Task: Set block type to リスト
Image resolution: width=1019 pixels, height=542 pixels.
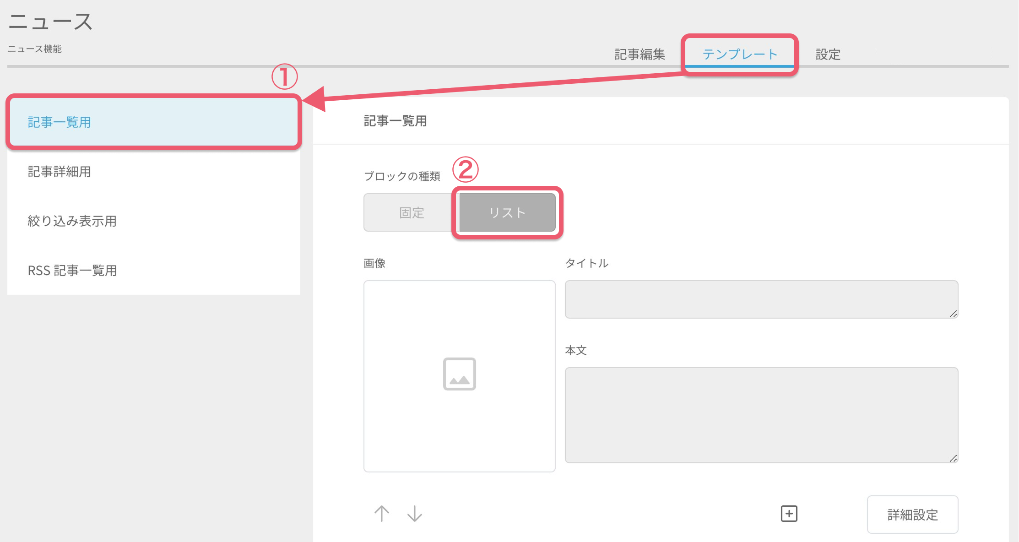Action: [507, 212]
